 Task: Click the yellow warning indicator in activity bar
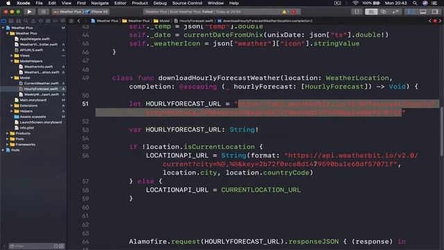pyautogui.click(x=284, y=12)
